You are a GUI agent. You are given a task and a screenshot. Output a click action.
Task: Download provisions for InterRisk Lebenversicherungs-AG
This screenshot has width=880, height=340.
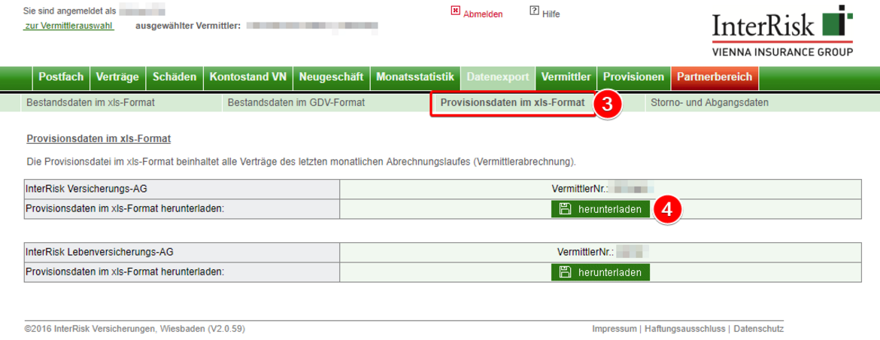tap(600, 272)
